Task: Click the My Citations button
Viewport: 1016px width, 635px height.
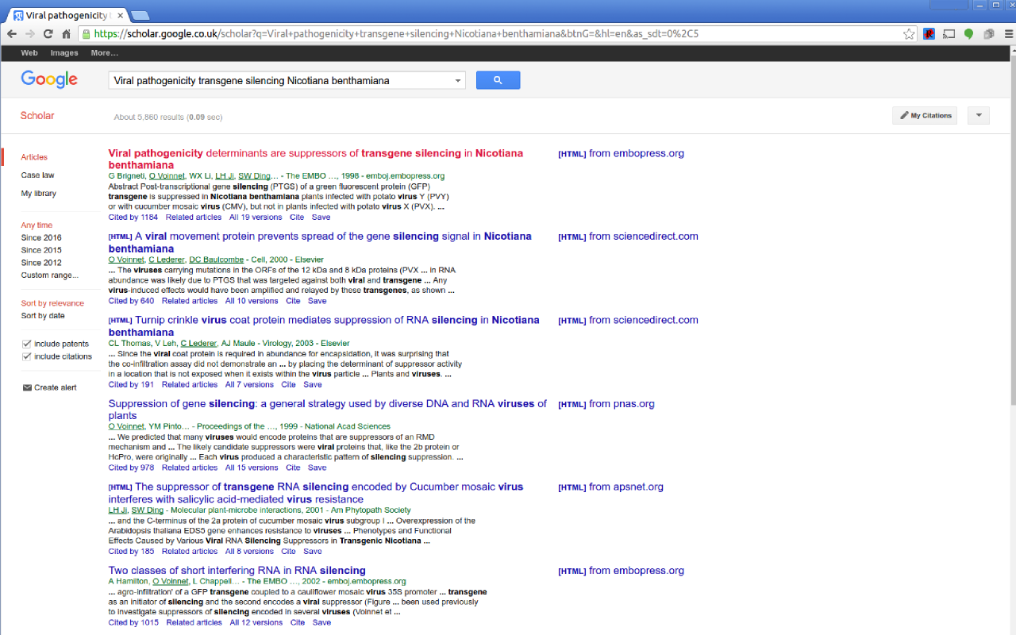Action: coord(925,116)
